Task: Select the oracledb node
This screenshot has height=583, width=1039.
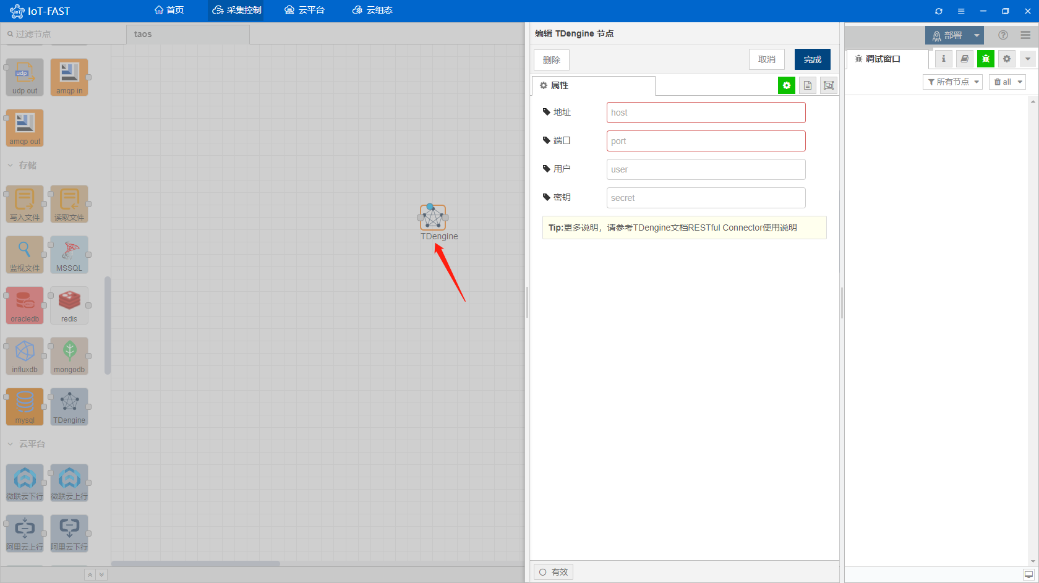Action: 25,305
